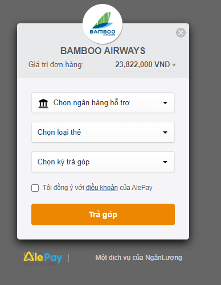Expand the VND currency arrow
Image resolution: width=221 pixels, height=285 pixels.
174,65
